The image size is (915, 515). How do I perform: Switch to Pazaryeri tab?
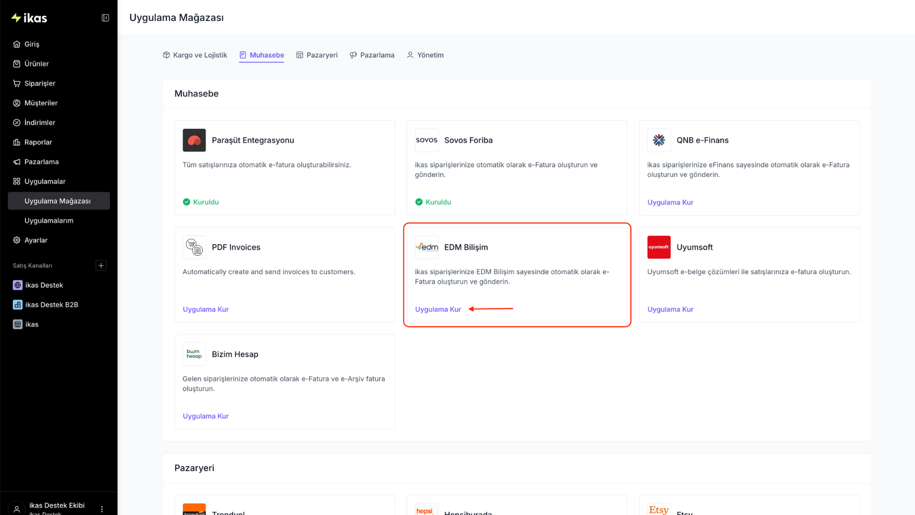317,55
